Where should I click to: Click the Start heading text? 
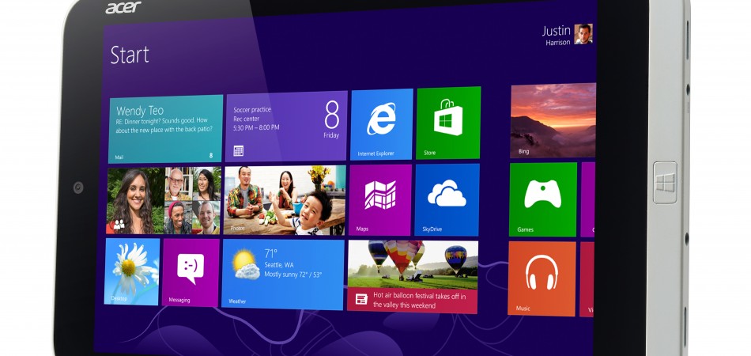pos(130,55)
